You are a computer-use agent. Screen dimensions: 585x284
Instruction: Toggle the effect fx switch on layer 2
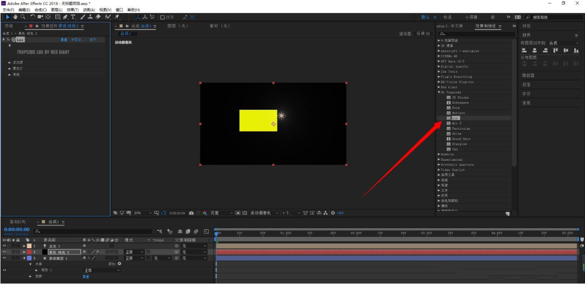coord(97,252)
